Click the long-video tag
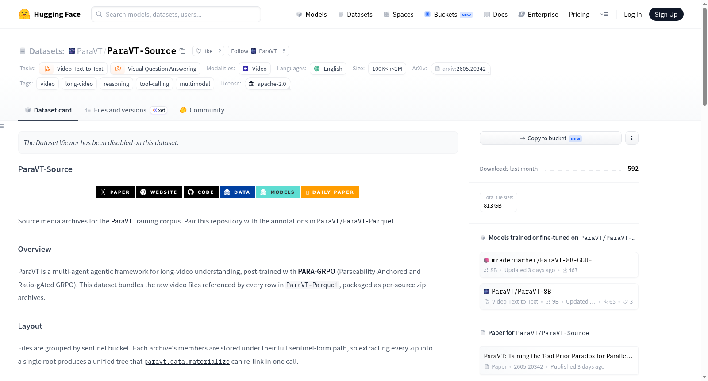Screen dimensions: 708x381 click(79, 84)
